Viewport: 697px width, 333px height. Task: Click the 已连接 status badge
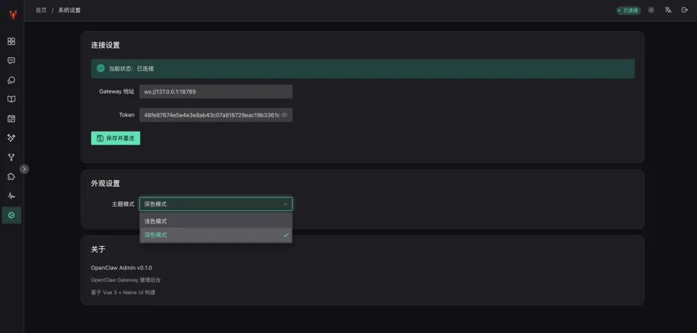628,10
